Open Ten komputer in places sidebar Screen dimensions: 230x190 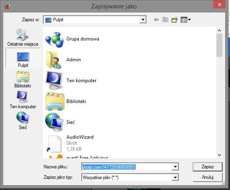(x=23, y=100)
